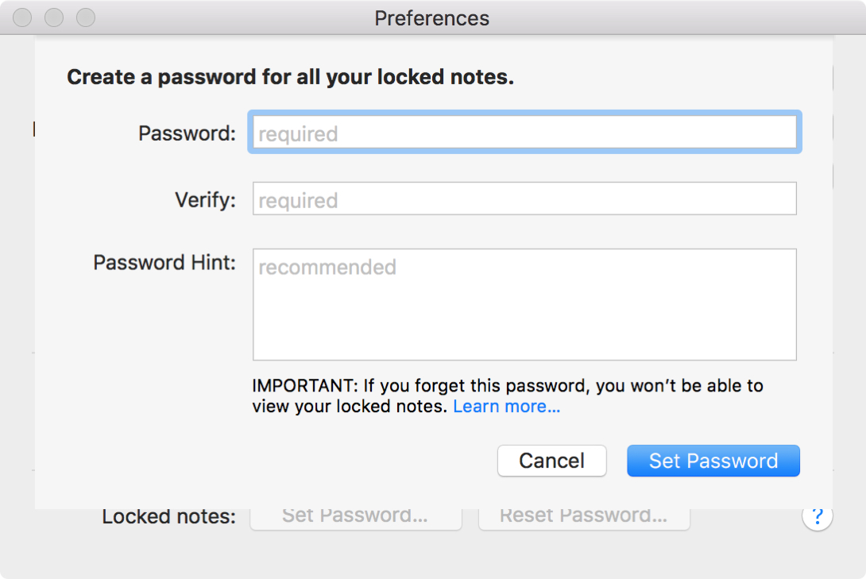Open the Learn more link

(506, 406)
